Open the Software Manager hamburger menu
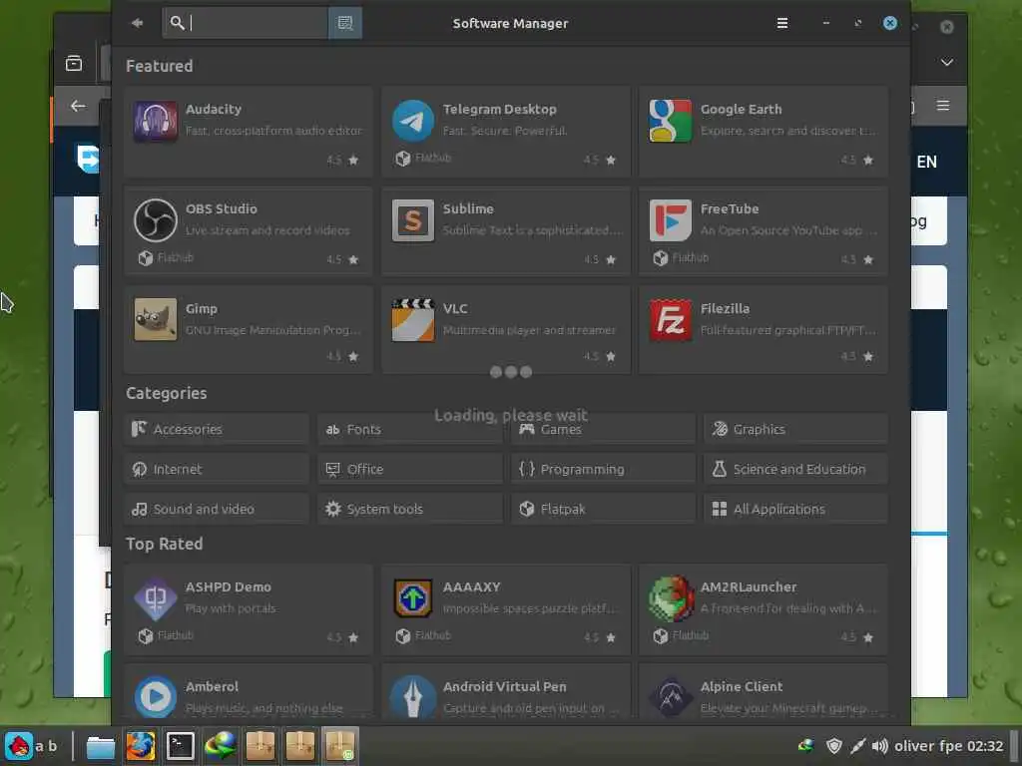This screenshot has height=766, width=1022. pos(782,23)
